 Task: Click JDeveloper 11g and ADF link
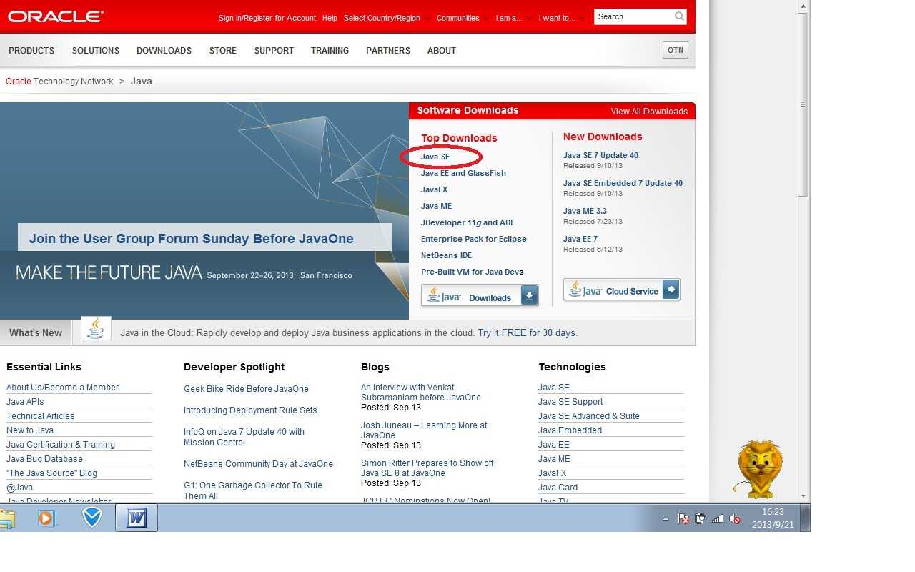point(468,222)
